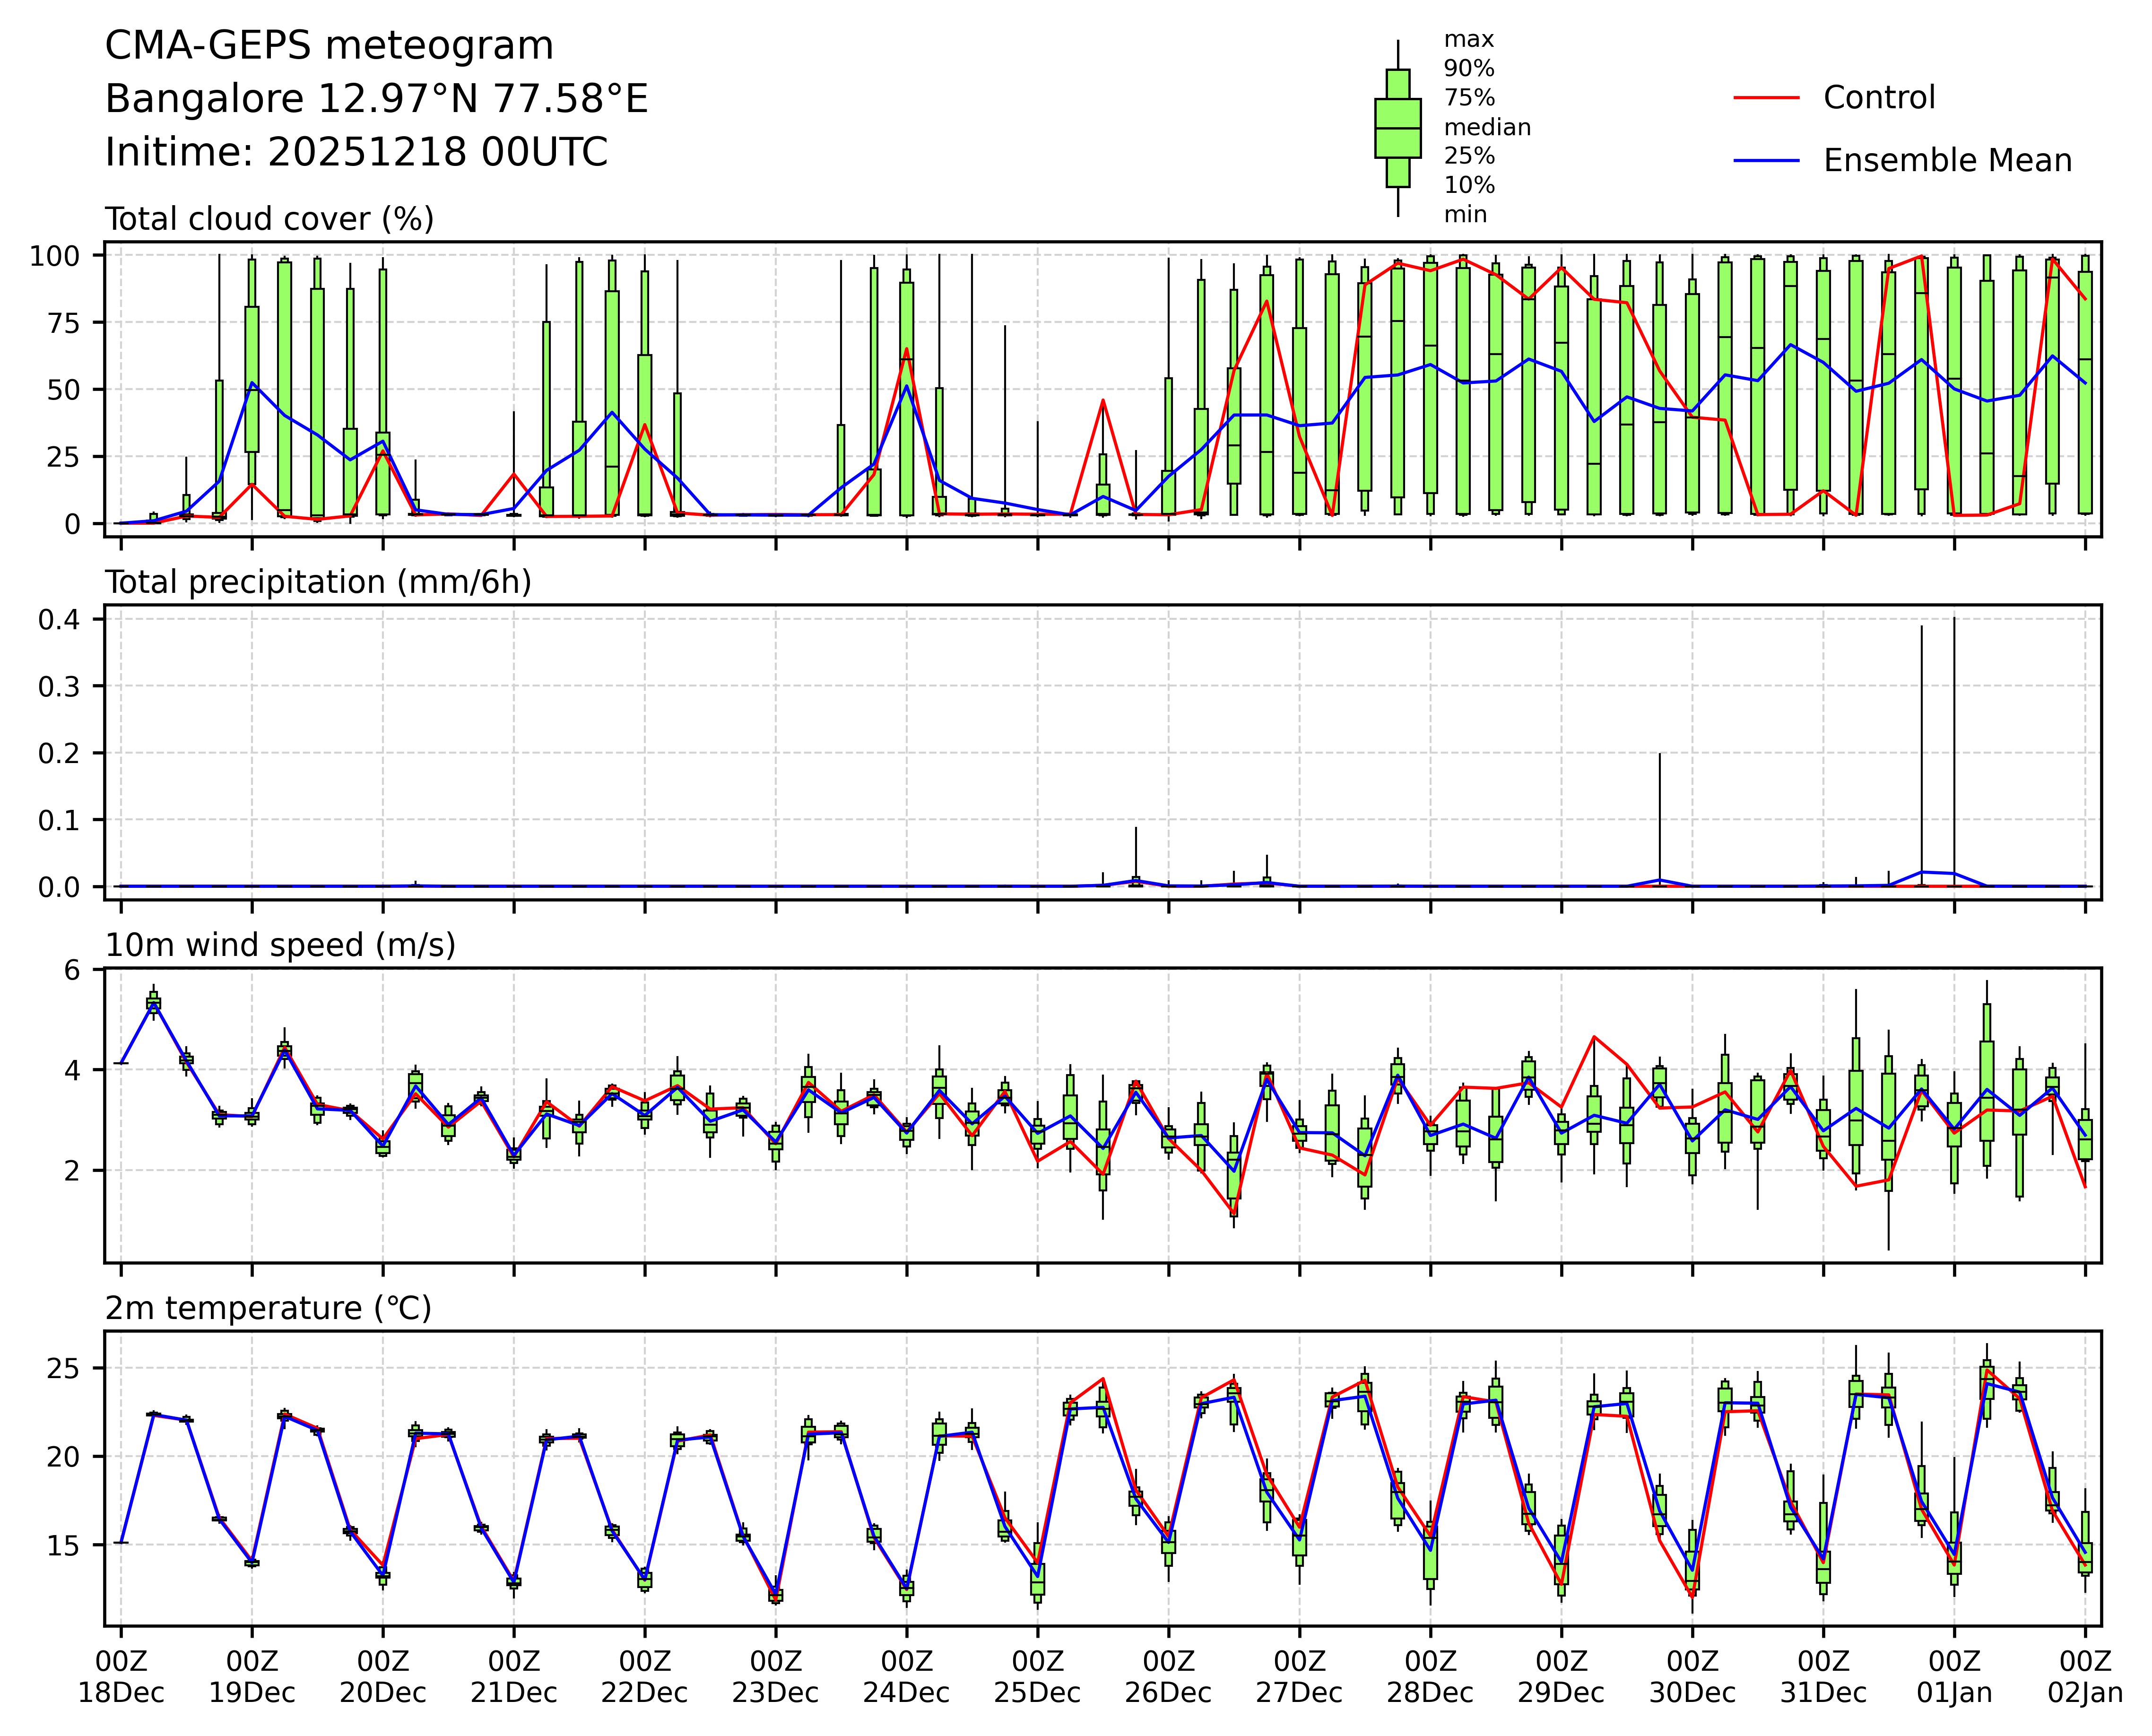Click the '00Z 28Dec' x-axis label
2152x1736 pixels.
click(1430, 1677)
